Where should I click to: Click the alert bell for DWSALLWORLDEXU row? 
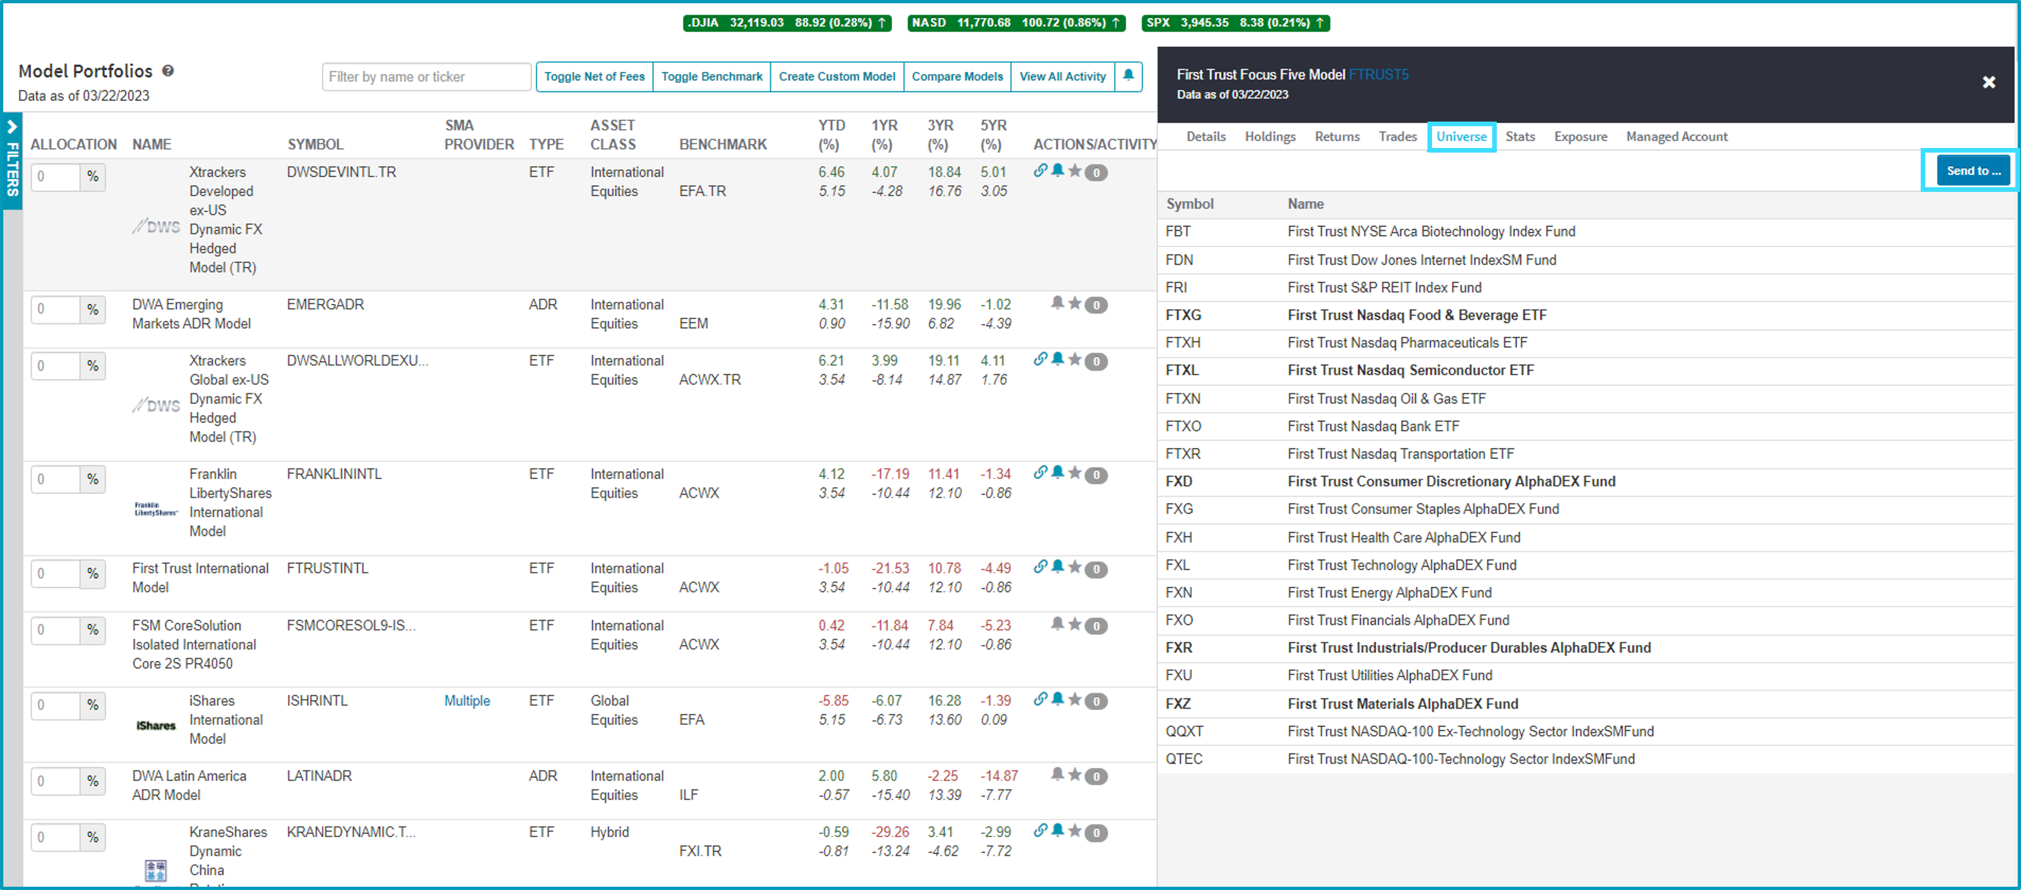(1058, 359)
